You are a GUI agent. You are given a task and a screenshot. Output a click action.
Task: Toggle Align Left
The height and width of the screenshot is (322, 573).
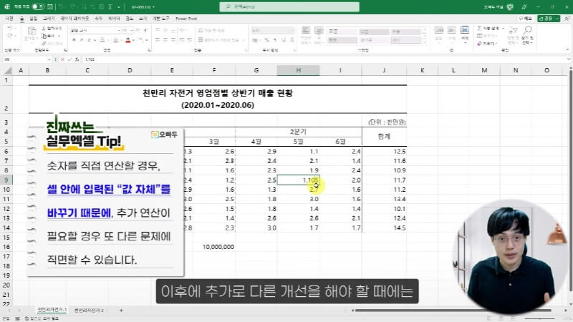pos(158,40)
